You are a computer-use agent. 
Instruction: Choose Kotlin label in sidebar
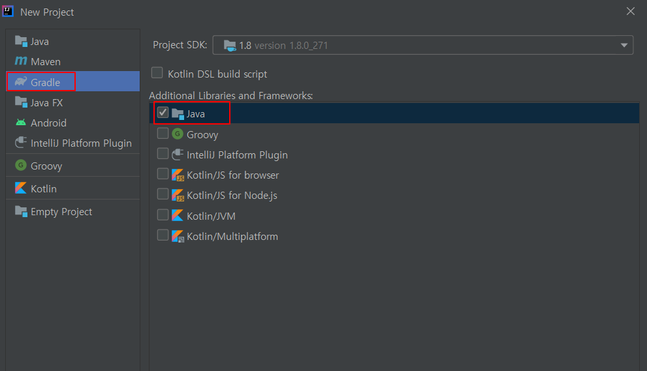[44, 189]
